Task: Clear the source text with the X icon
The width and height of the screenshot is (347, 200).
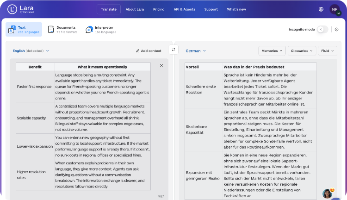Action: (161, 66)
